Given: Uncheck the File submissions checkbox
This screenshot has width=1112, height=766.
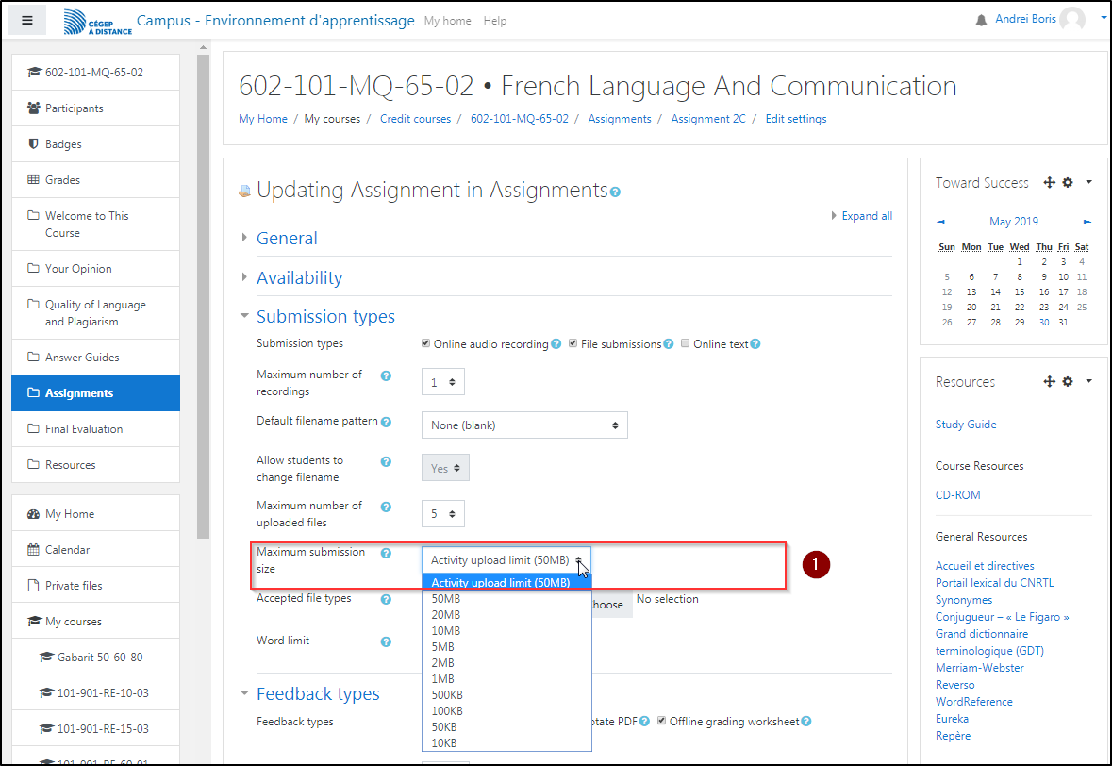Looking at the screenshot, I should click(x=573, y=343).
